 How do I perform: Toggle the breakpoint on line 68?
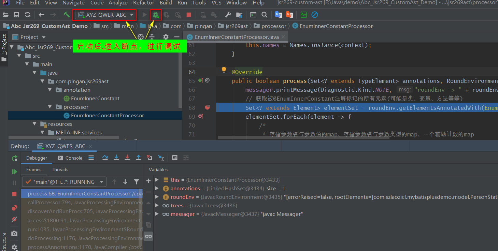(x=207, y=107)
